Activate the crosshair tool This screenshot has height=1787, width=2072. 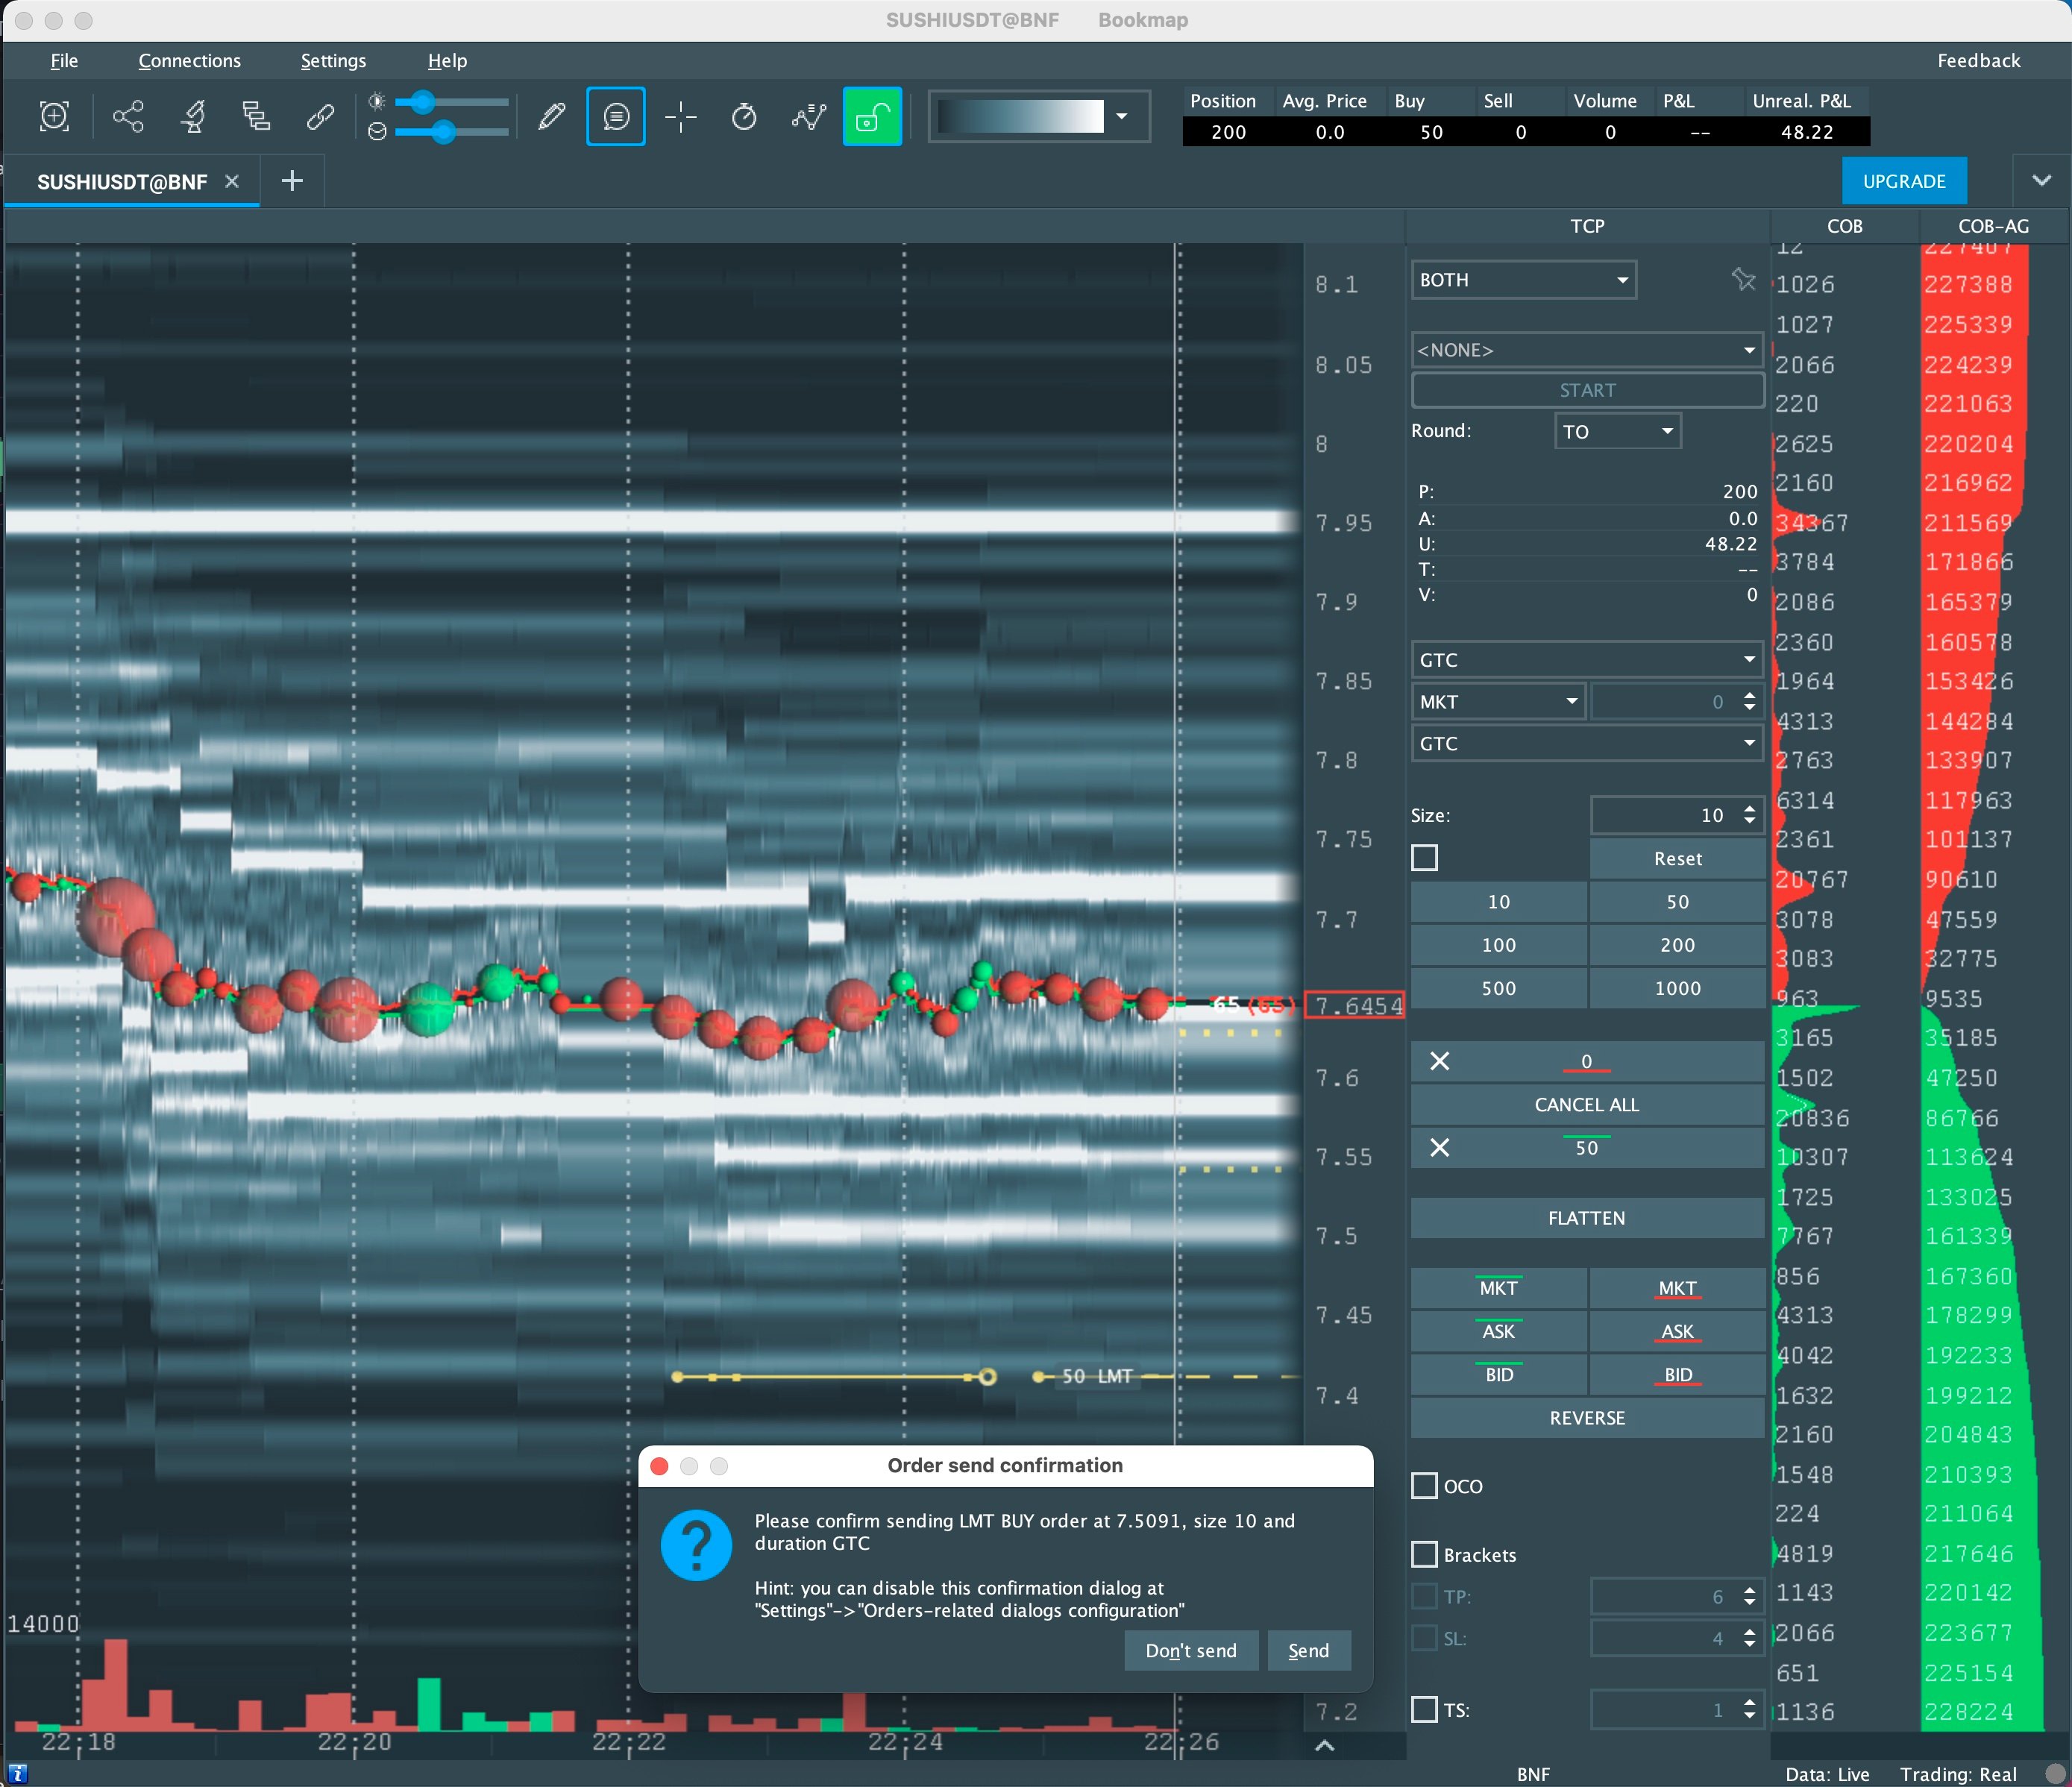681,116
